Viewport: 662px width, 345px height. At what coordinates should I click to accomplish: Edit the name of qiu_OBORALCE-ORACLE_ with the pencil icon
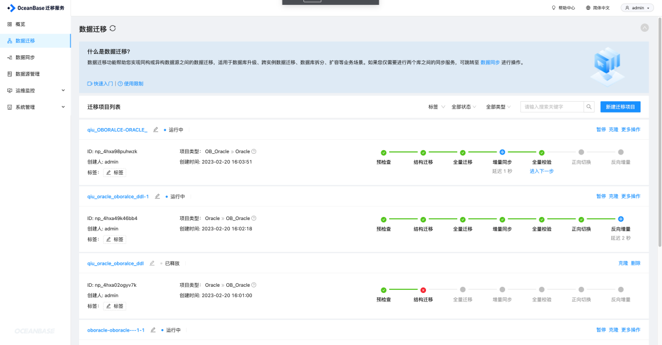tap(155, 130)
